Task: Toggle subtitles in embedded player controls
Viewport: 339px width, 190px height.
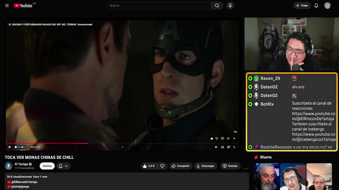Action: [x=222, y=147]
